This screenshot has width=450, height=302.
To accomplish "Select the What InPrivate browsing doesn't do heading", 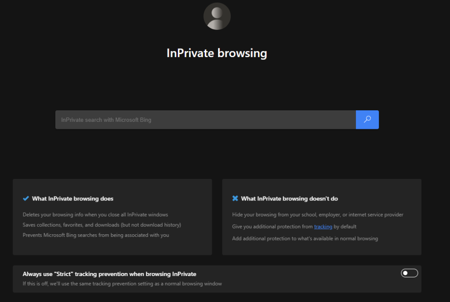I will (289, 199).
